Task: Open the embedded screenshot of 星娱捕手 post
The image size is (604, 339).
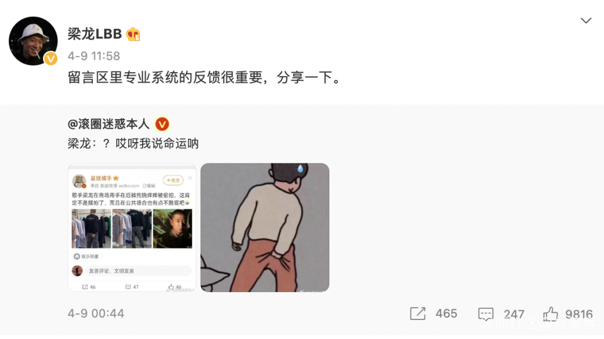Action: coord(132,227)
